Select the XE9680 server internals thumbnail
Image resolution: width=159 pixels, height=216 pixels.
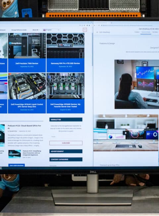[66, 86]
